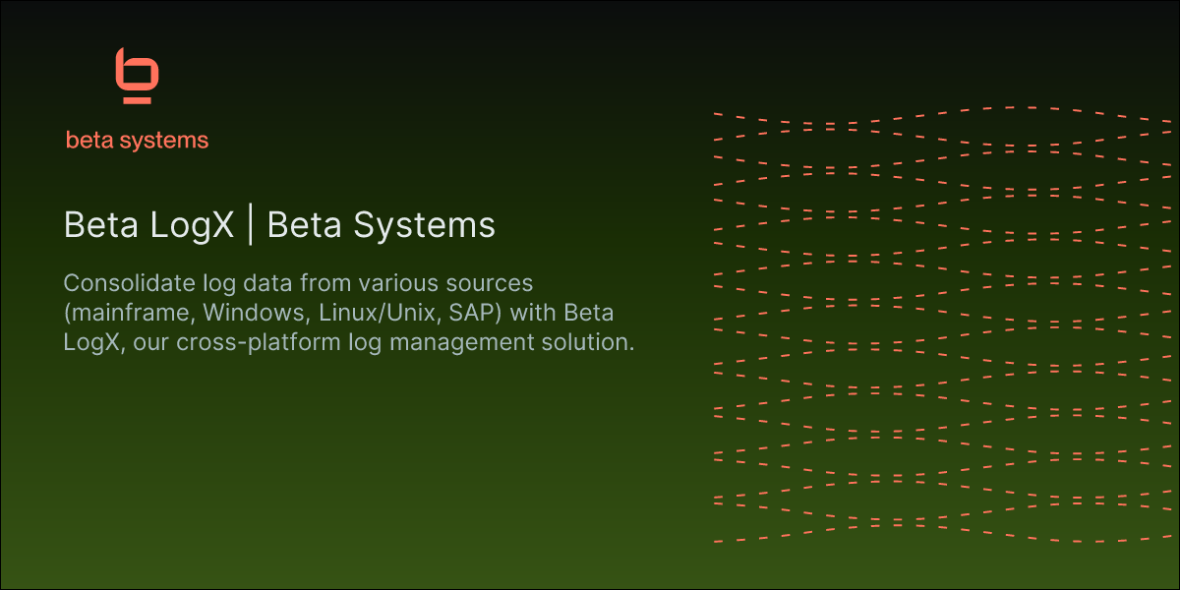Select the "Beta LogX | Beta Systems" heading
The height and width of the screenshot is (590, 1180).
click(279, 225)
